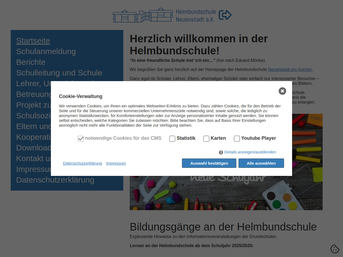
Task: Enable the Karten cookie checkbox
Action: tap(206, 139)
